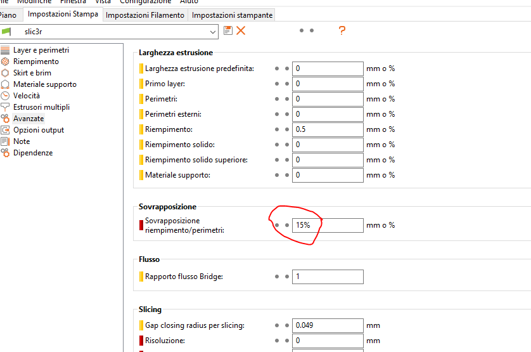Select Riempimento in the sidebar

[35, 62]
